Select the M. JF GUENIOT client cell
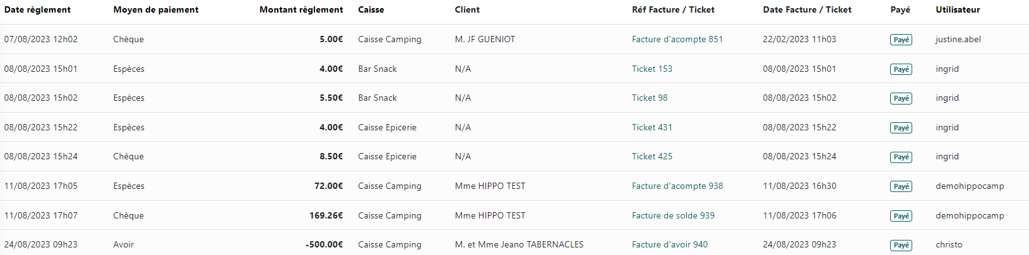1029x255 pixels. tap(484, 39)
